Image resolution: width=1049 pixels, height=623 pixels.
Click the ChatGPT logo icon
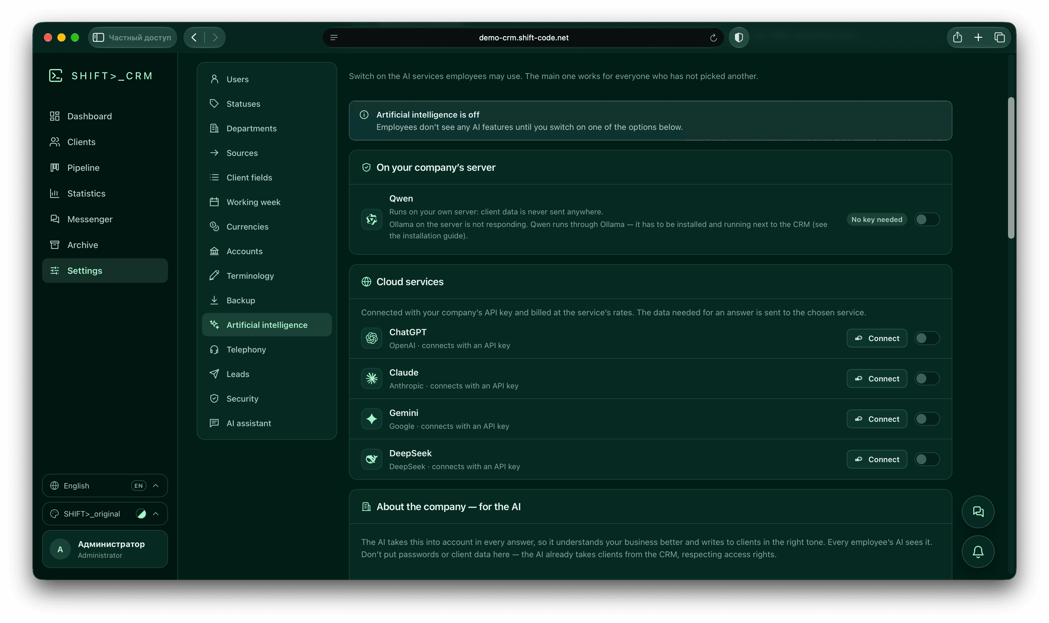coord(371,338)
